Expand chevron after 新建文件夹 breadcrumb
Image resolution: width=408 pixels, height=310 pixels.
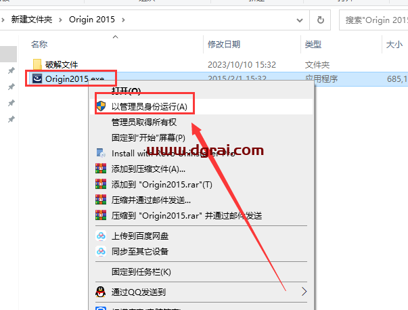click(x=60, y=20)
